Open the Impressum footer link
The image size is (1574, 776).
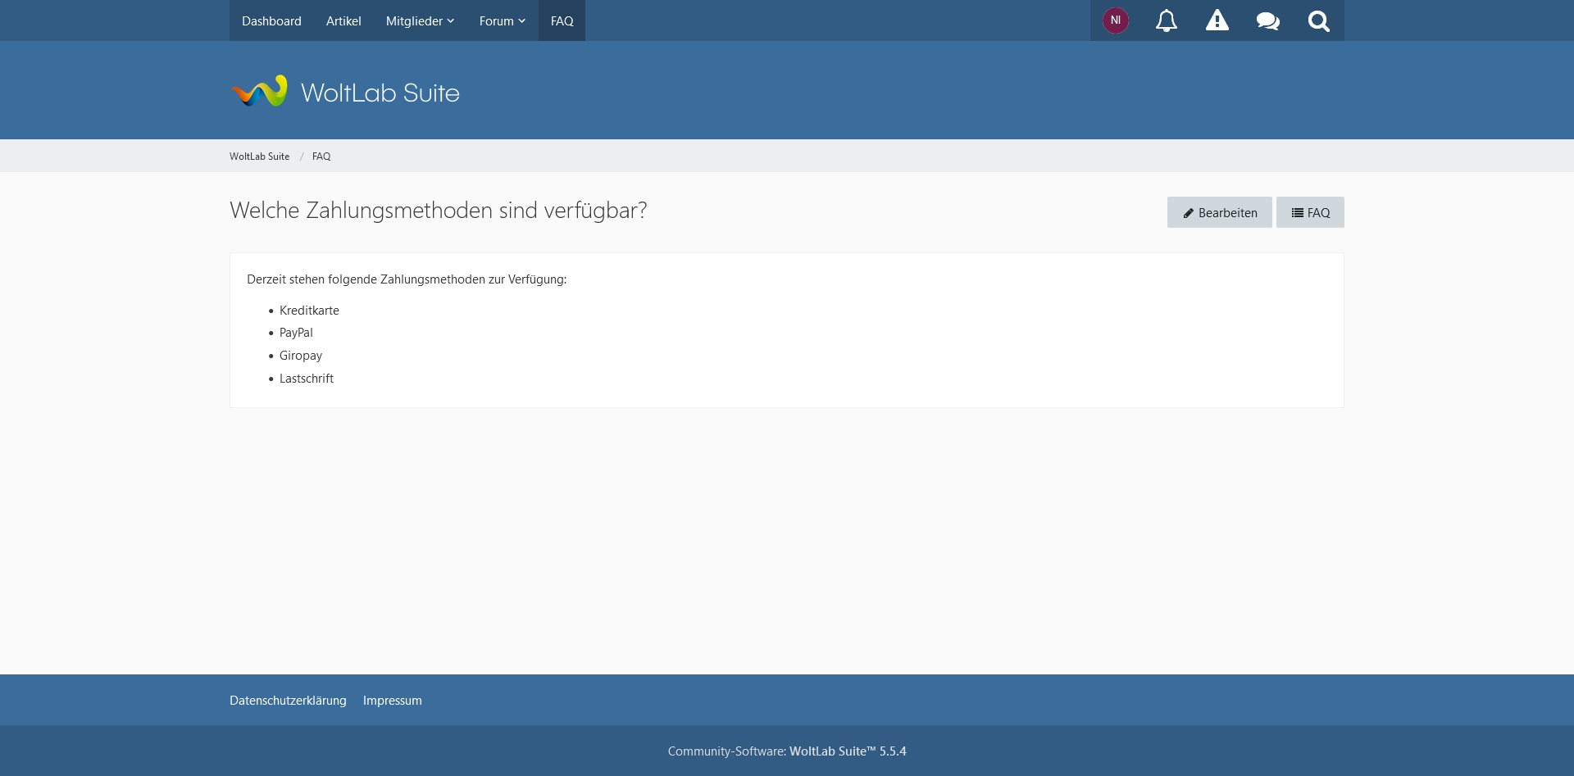coord(392,701)
